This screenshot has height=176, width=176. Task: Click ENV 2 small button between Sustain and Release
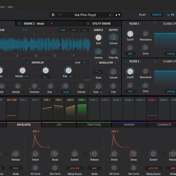[x=84, y=154]
